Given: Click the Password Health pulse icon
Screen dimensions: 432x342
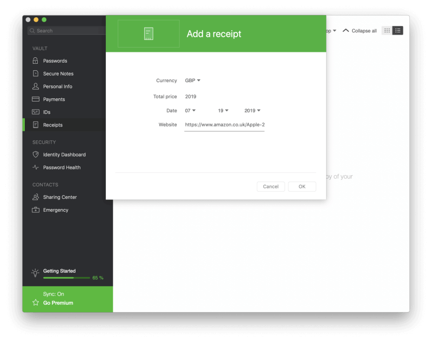Looking at the screenshot, I should [x=36, y=167].
